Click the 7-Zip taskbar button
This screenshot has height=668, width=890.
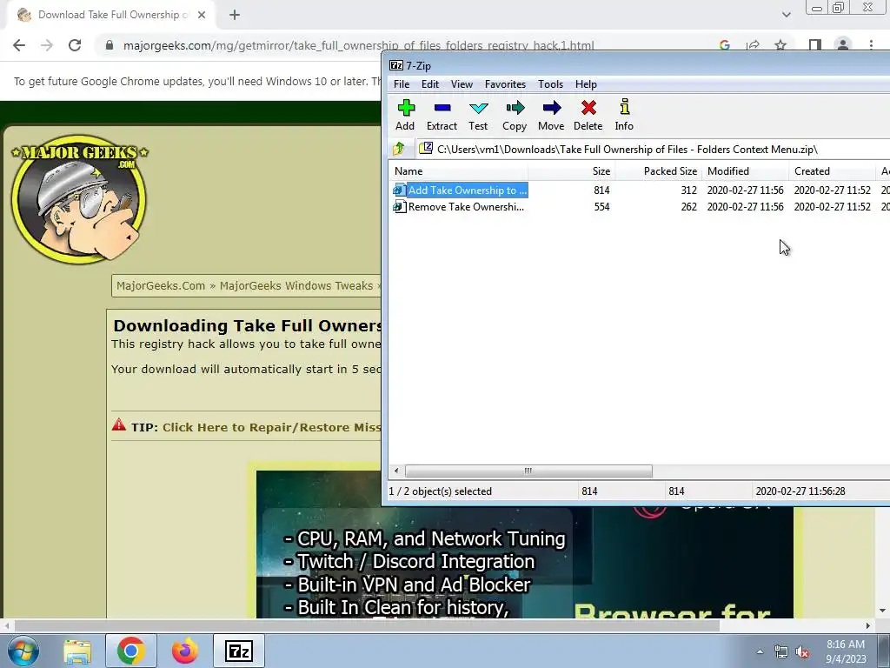(x=239, y=651)
